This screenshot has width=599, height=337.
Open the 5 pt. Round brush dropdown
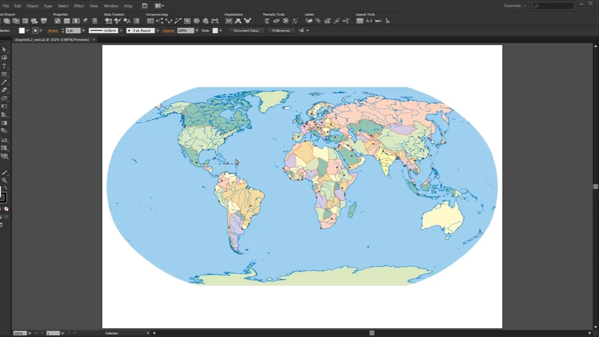coord(157,30)
